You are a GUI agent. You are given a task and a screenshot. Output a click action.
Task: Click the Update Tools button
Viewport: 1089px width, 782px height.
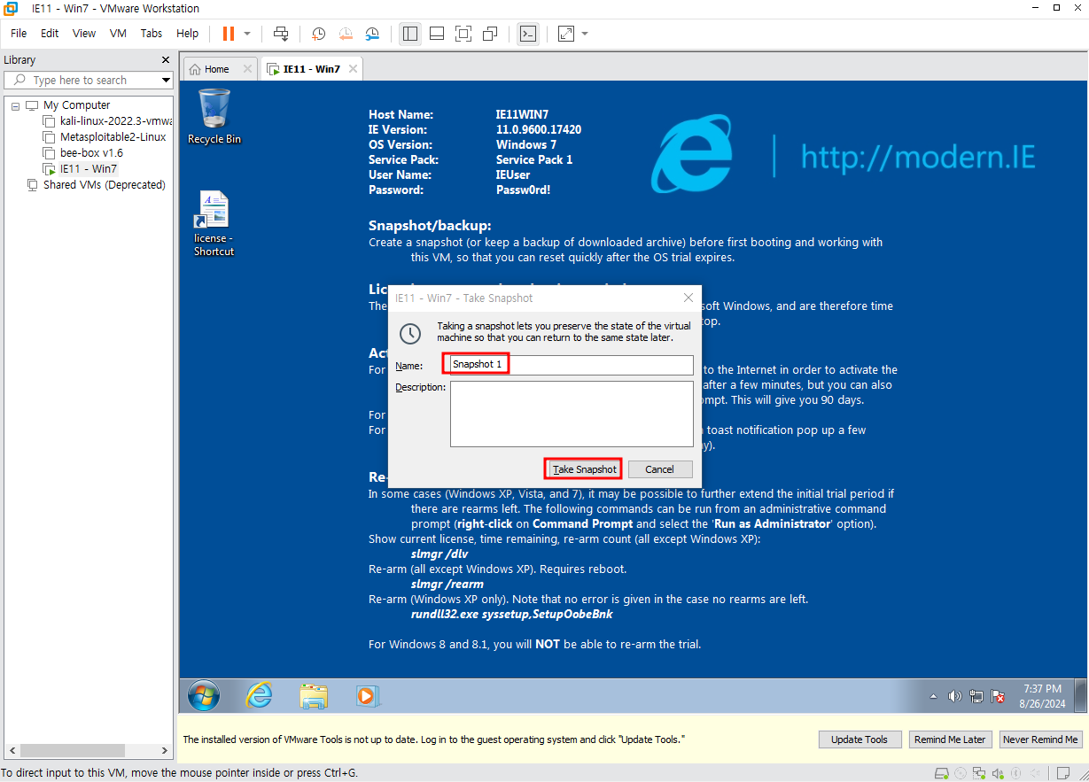(860, 739)
